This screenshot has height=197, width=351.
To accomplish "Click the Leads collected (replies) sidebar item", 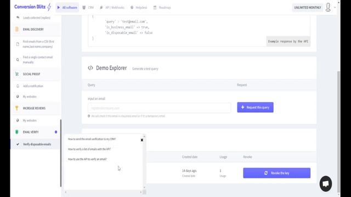I will click(x=37, y=18).
